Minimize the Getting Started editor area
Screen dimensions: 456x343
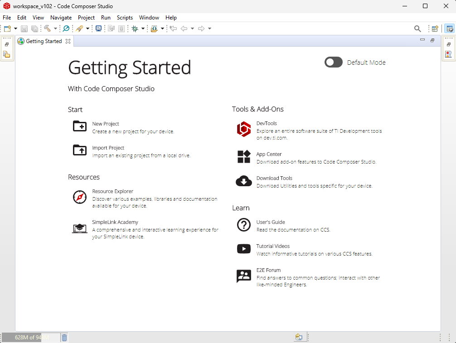point(422,40)
